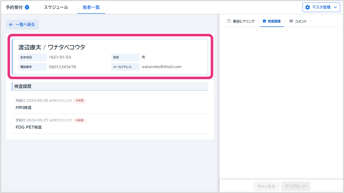Click the back arrow icon
This screenshot has width=344, height=193.
coord(11,25)
